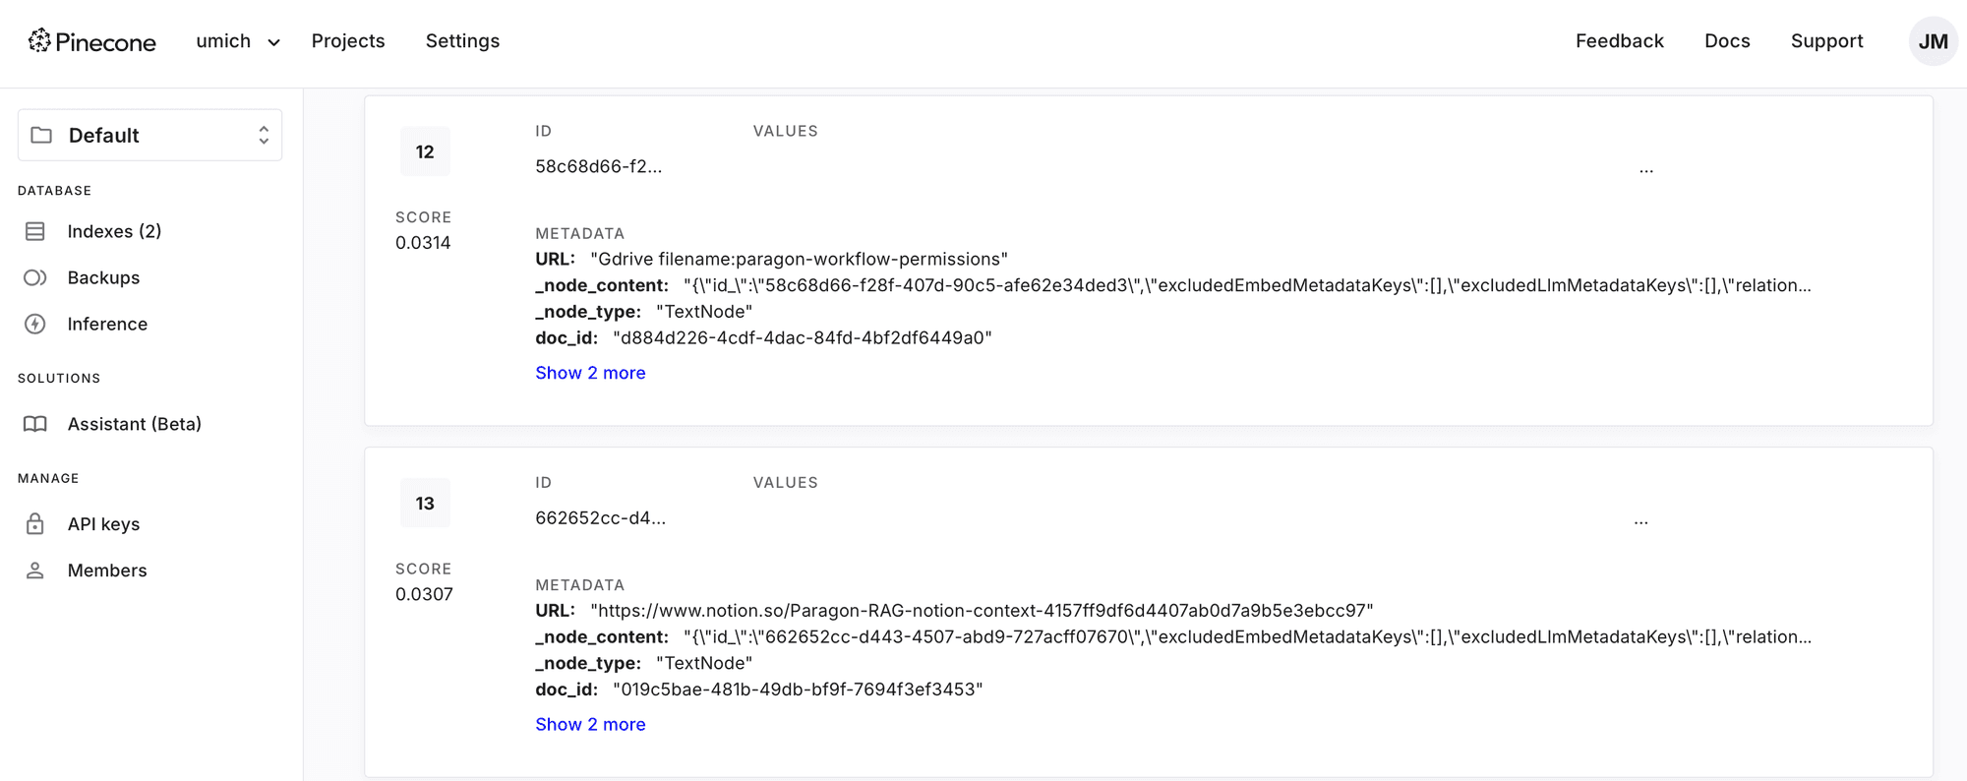Expand Show 2 more for record 13
Image resolution: width=1967 pixels, height=781 pixels.
(590, 724)
